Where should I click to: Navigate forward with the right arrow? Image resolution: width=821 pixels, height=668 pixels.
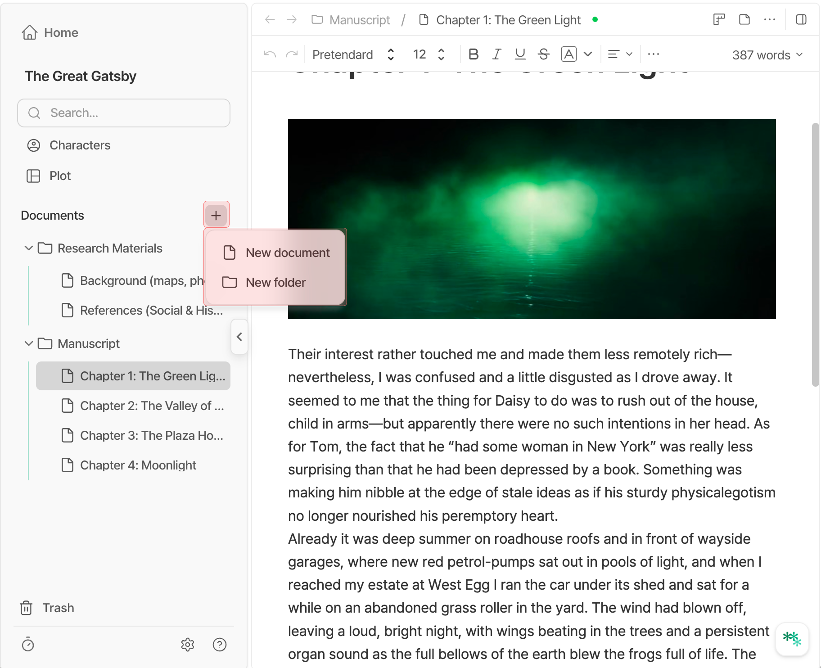pyautogui.click(x=292, y=19)
